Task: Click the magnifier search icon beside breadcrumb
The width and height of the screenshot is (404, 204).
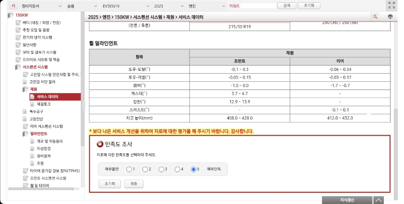Action: 375,17
